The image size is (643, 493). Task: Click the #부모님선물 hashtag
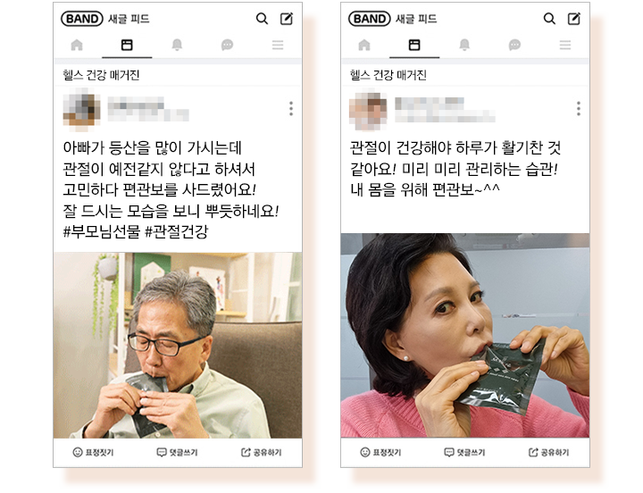102,231
